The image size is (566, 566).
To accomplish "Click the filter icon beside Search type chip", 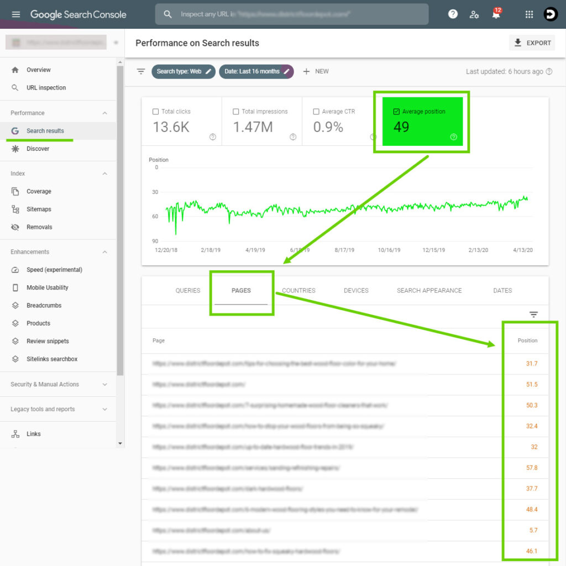I will click(141, 71).
